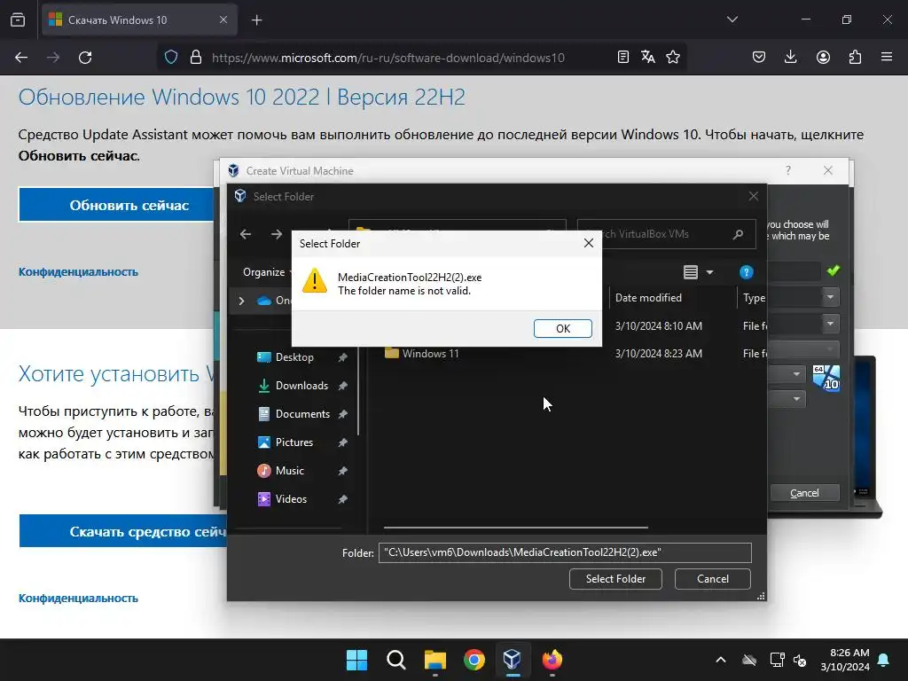This screenshot has height=681, width=908.
Task: Close the dark Select Folder dialog window
Action: coord(754,196)
